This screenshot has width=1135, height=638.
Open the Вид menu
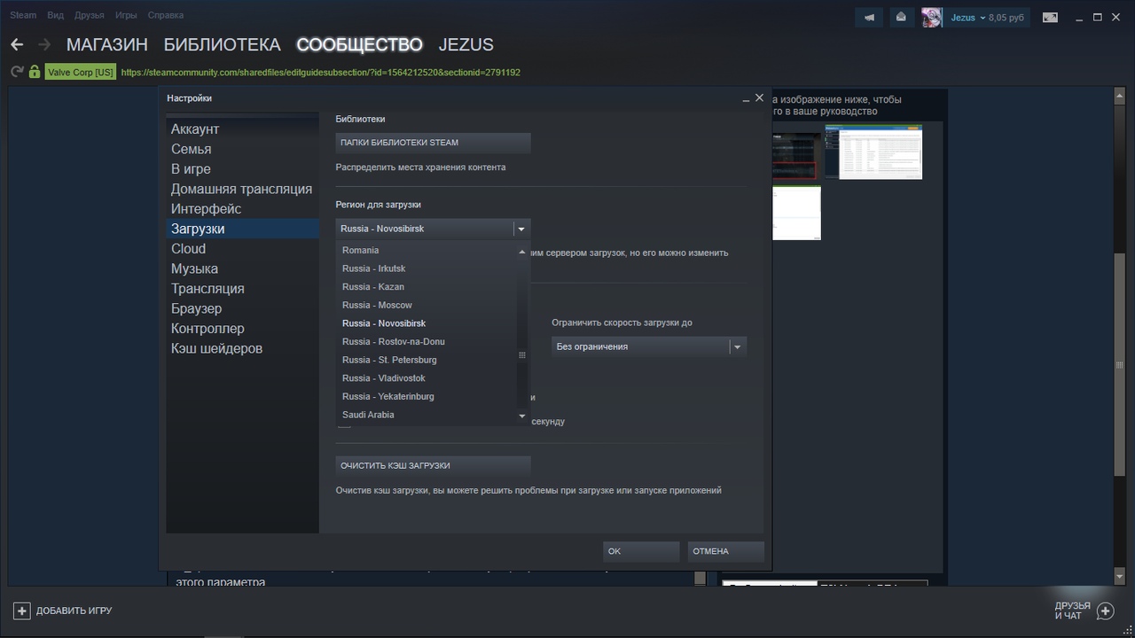point(55,15)
